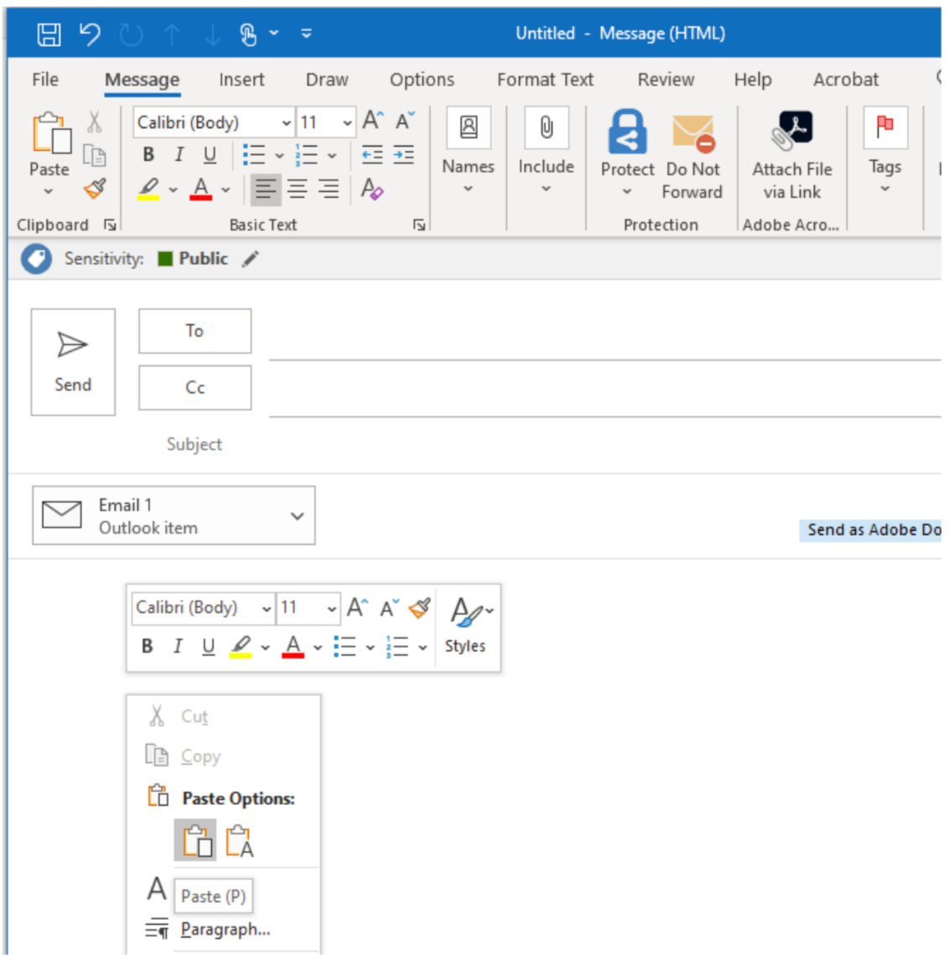Viewport: 950px width, 961px height.
Task: Switch to the Insert ribbon tab
Action: click(x=241, y=80)
